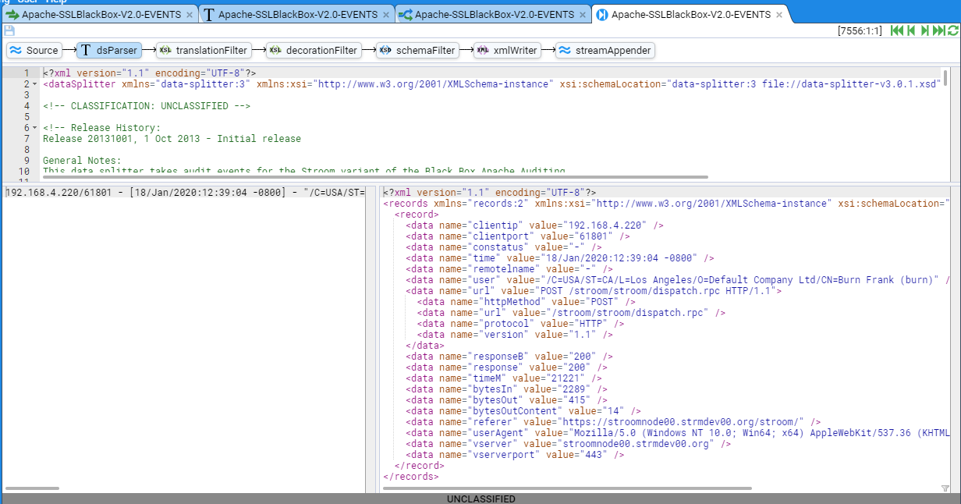This screenshot has width=961, height=504.
Task: Close the third Apache-SSLBlackBox tab
Action: click(x=583, y=15)
